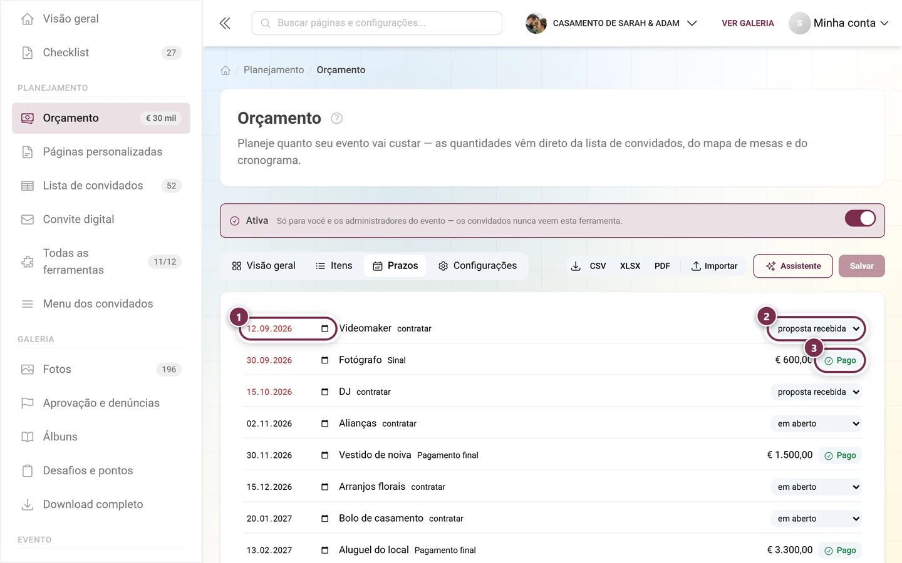Click the Convite digital envelope icon
This screenshot has width=902, height=563.
(x=28, y=220)
